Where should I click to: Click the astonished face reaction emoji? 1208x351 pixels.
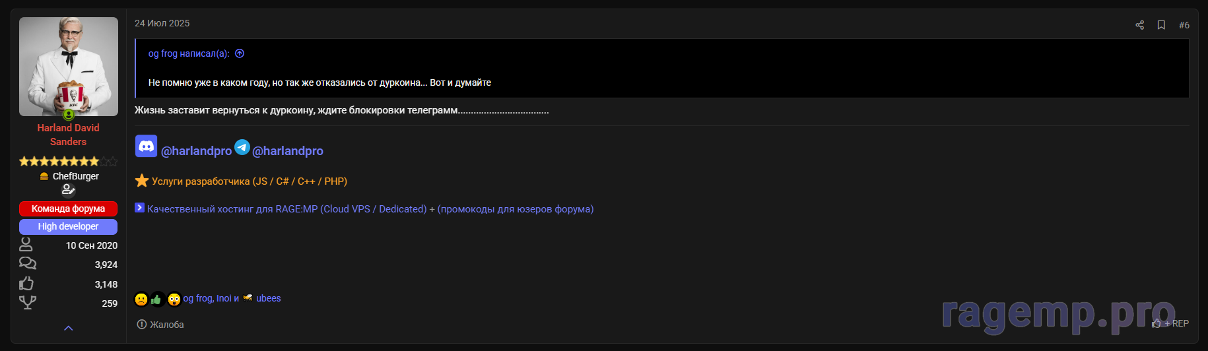174,300
